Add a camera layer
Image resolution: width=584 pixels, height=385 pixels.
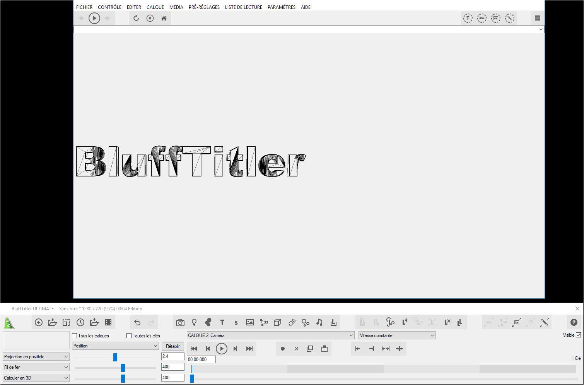coord(180,322)
